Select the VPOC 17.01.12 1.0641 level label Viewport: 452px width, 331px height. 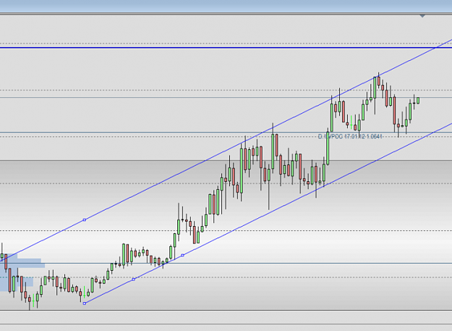tap(350, 136)
